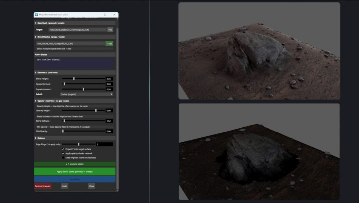This screenshot has width=359, height=203.
Task: Click the Spread Amount slider handle
Action: point(64,84)
